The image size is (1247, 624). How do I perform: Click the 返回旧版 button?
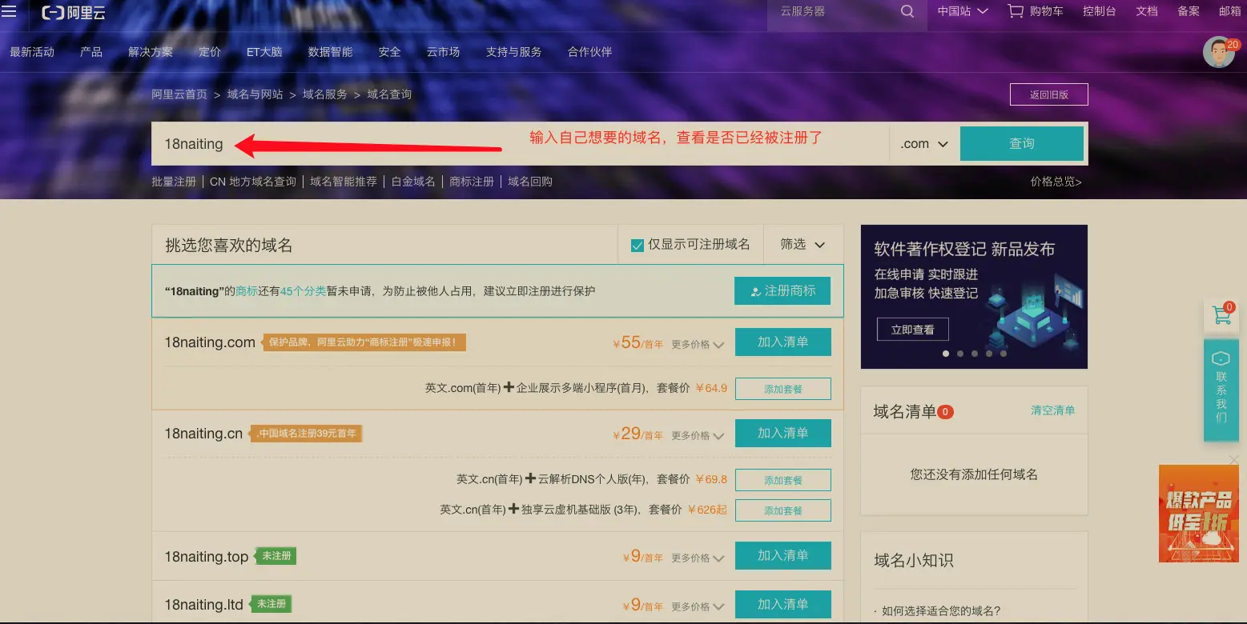tap(1049, 94)
